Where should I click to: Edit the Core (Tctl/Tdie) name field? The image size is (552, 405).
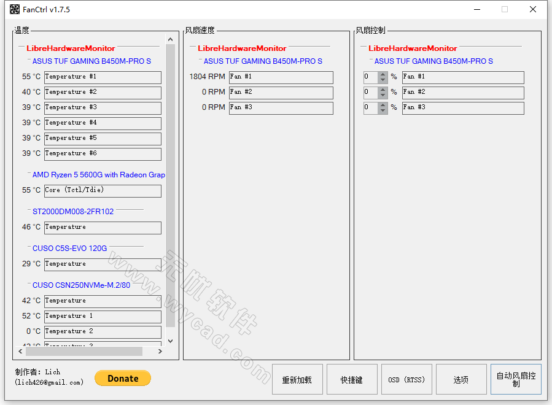point(103,191)
